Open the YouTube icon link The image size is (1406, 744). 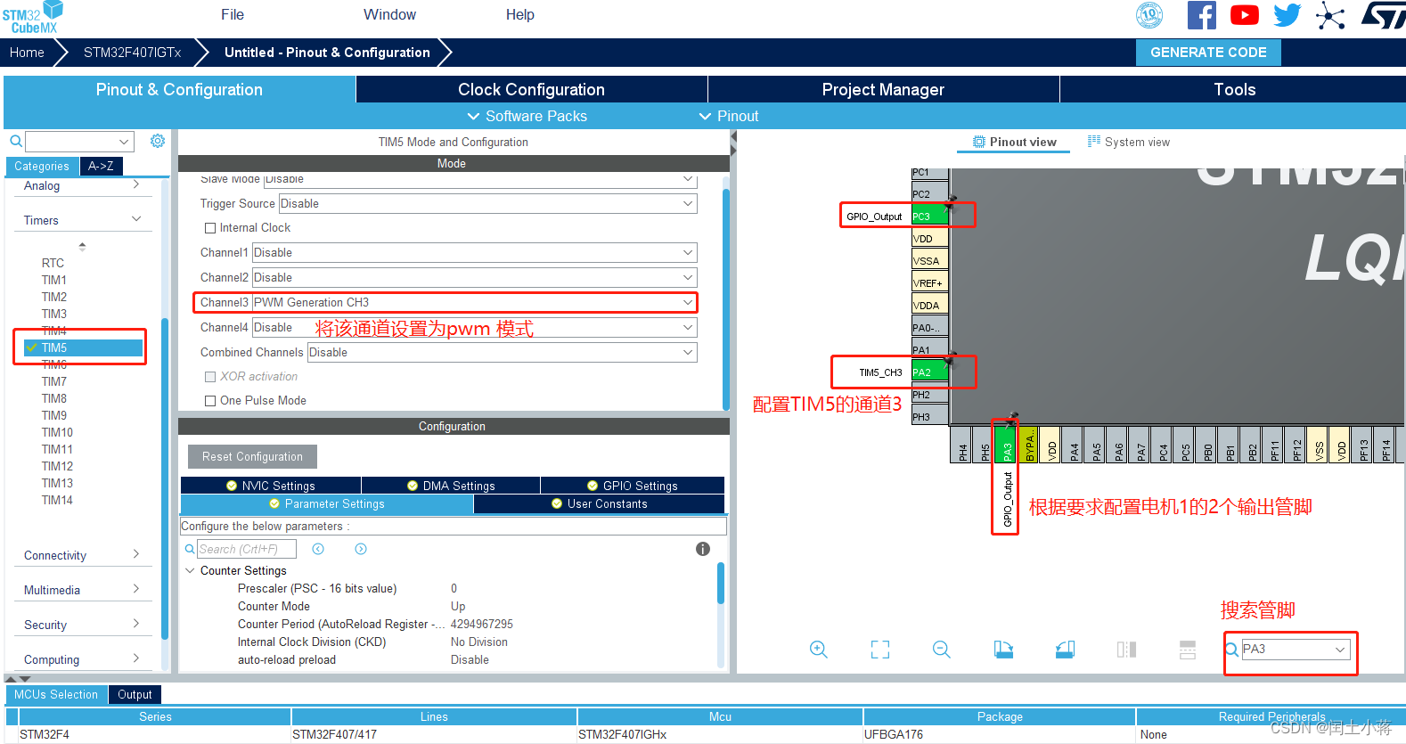(x=1245, y=15)
